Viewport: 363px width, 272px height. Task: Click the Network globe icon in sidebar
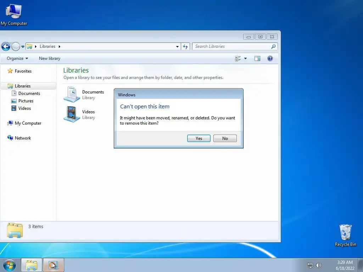10,138
